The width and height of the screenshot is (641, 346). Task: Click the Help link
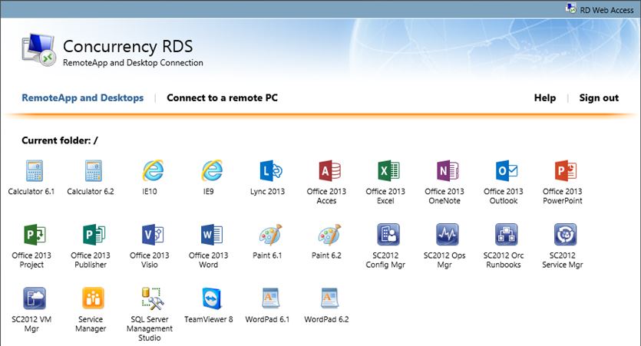pos(544,98)
